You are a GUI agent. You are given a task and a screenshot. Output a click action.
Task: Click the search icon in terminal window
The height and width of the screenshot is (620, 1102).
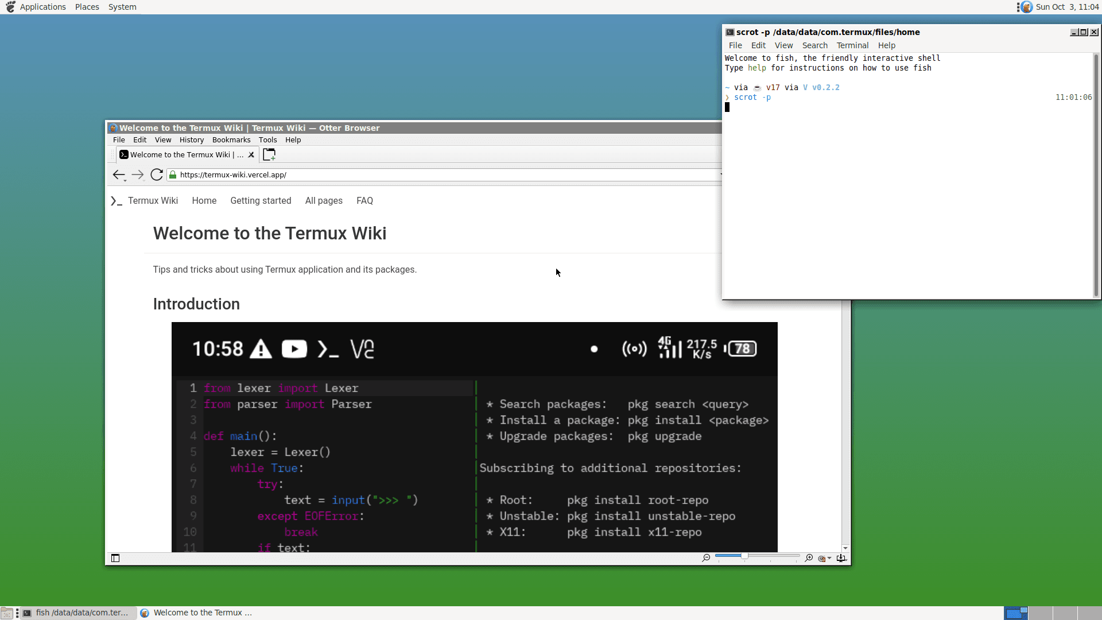[815, 45]
